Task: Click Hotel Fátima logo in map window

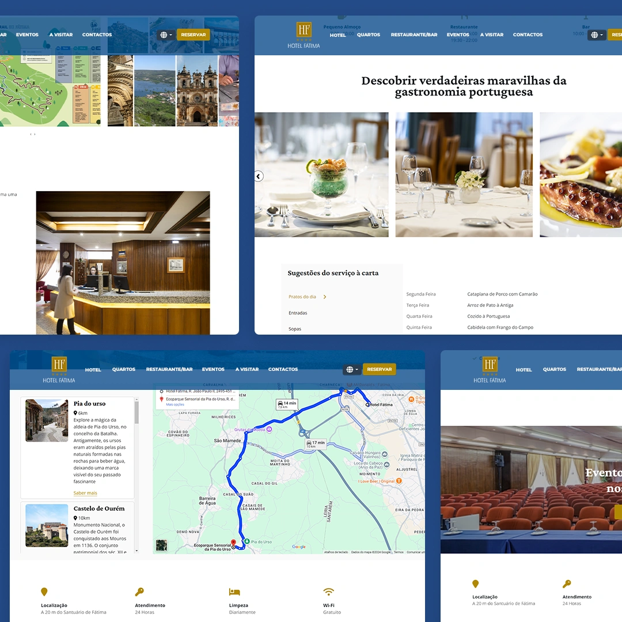Action: point(59,370)
